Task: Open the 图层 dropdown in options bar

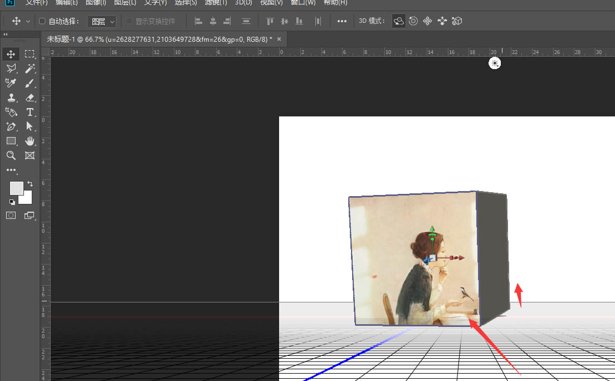Action: pos(101,21)
